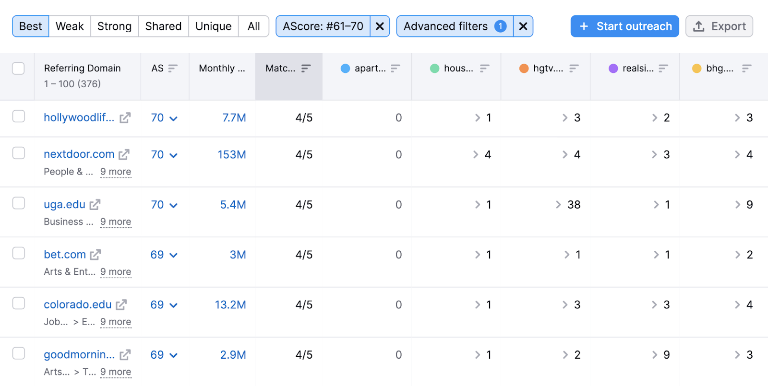Click the green hous... color dot
This screenshot has width=768, height=386.
pos(434,69)
